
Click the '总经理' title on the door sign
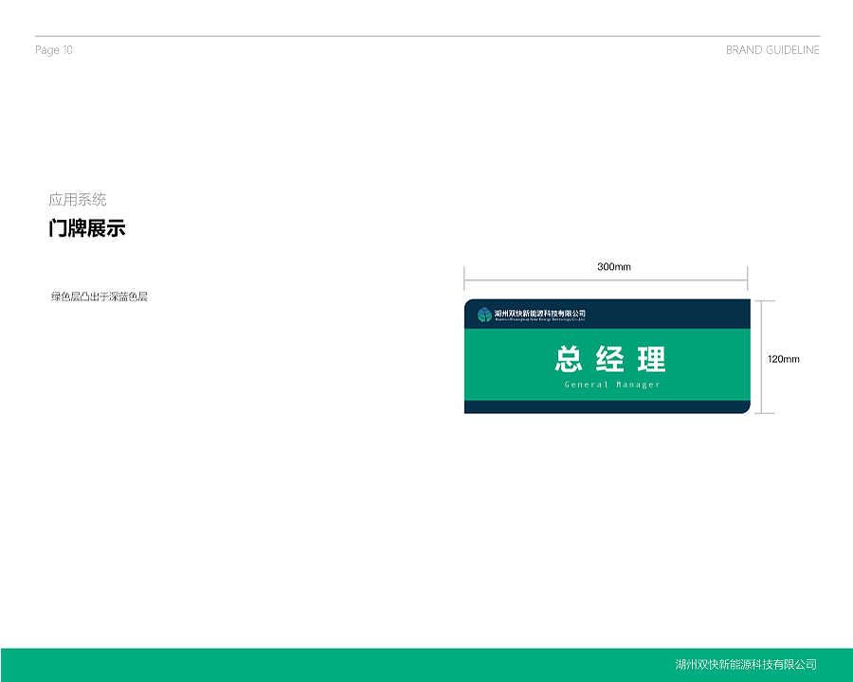[610, 359]
